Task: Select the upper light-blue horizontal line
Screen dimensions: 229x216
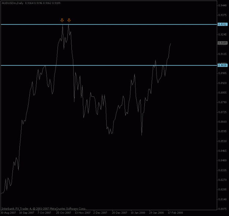Action: coord(109,25)
